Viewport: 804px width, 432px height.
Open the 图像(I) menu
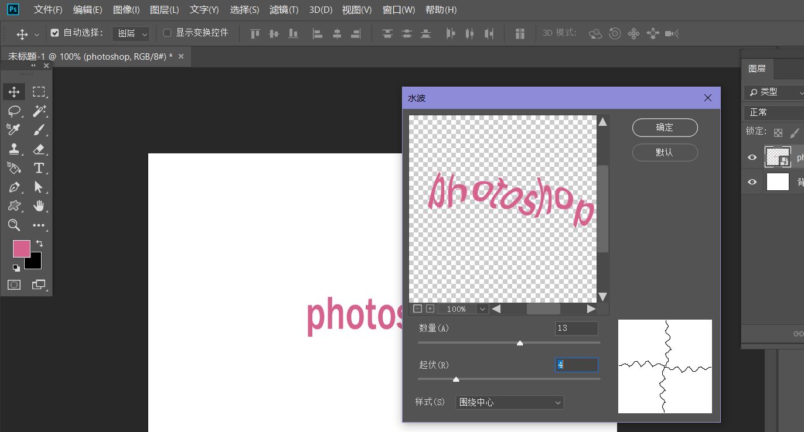click(x=126, y=10)
